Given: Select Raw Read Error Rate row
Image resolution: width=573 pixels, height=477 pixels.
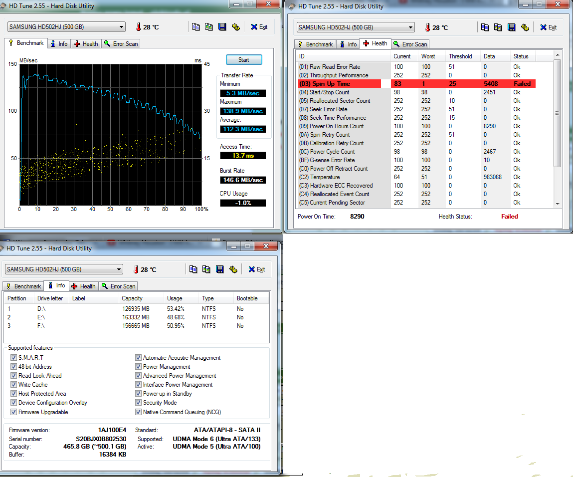Looking at the screenshot, I should (417, 67).
